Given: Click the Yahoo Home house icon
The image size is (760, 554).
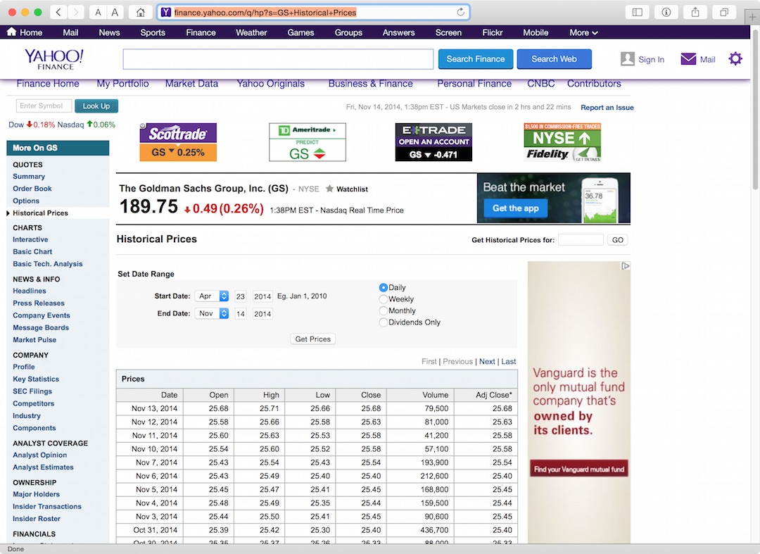Looking at the screenshot, I should 12,32.
